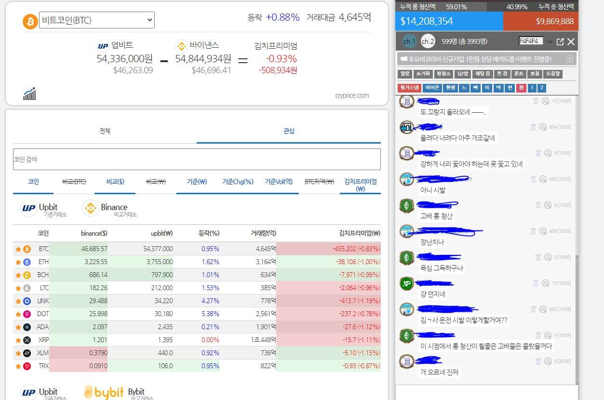
Task: Unstar the TRX row favorite star
Action: pos(18,366)
